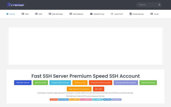Click the server icon beside VPN
Viewport: 171px width, 107px height.
[36, 14]
